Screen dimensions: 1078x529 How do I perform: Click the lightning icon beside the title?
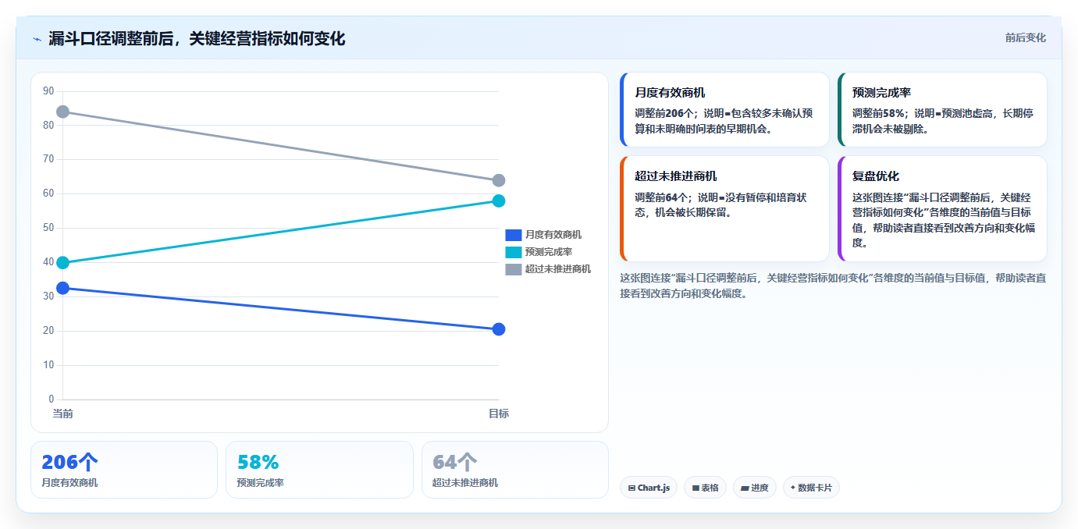click(37, 39)
